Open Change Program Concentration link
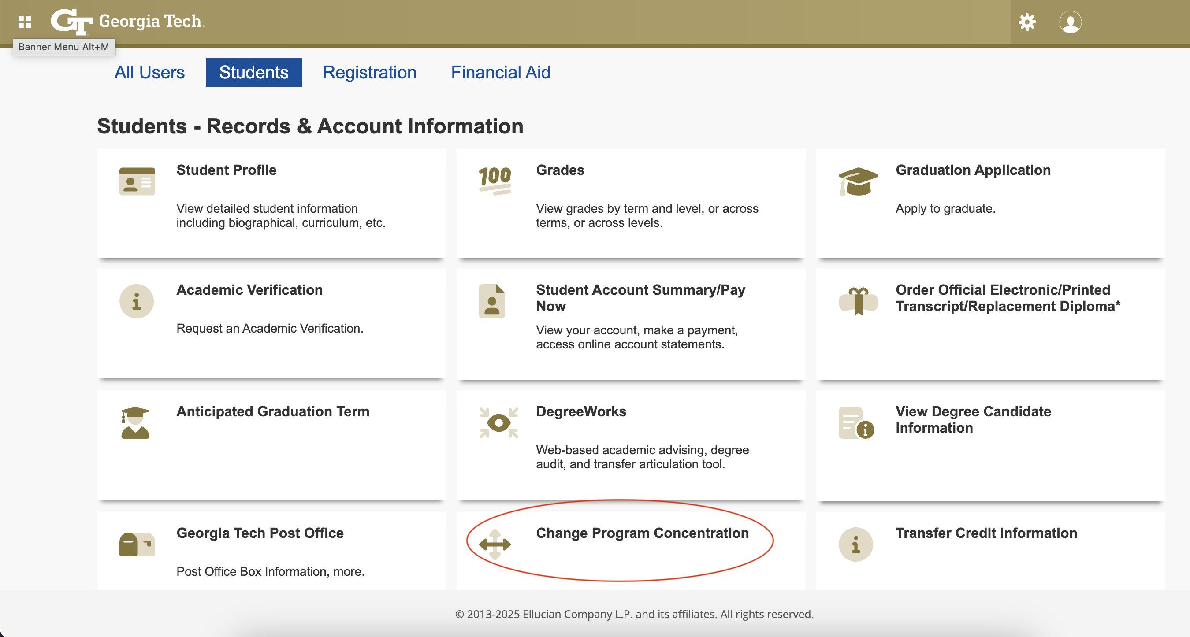The image size is (1190, 637). (642, 533)
